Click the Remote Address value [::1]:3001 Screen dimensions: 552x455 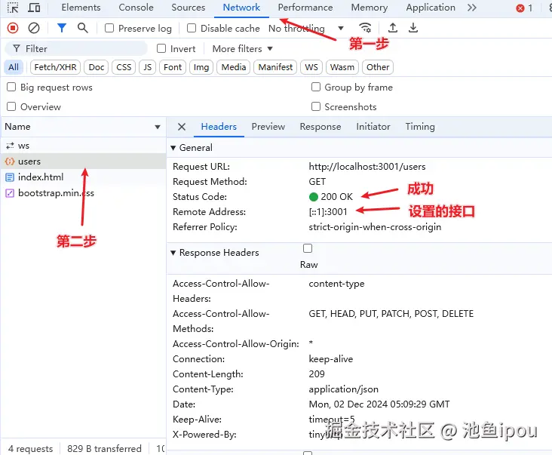click(x=328, y=211)
